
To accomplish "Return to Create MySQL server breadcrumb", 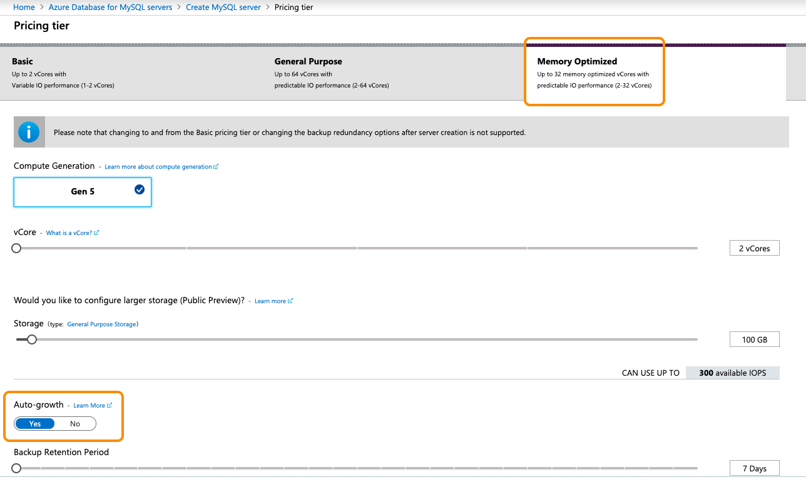I will [223, 8].
